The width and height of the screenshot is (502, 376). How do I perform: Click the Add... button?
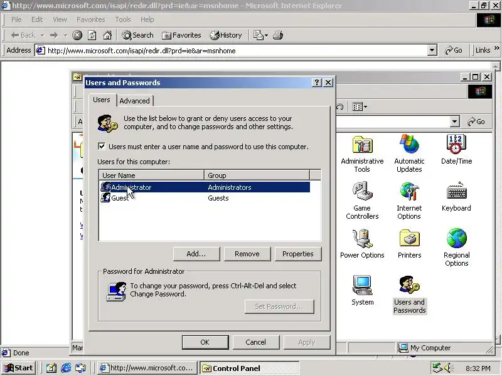coord(196,254)
